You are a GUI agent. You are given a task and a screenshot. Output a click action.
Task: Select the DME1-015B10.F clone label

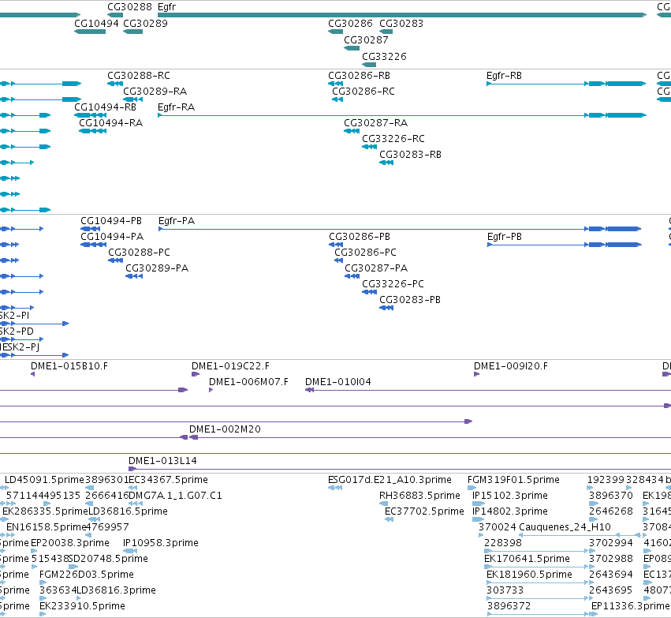click(69, 366)
